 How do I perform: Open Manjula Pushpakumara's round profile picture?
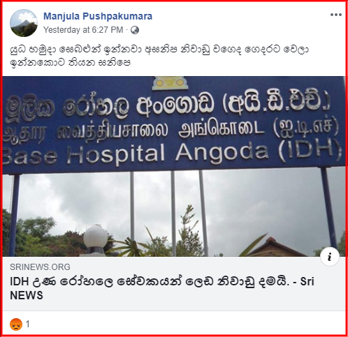point(24,23)
